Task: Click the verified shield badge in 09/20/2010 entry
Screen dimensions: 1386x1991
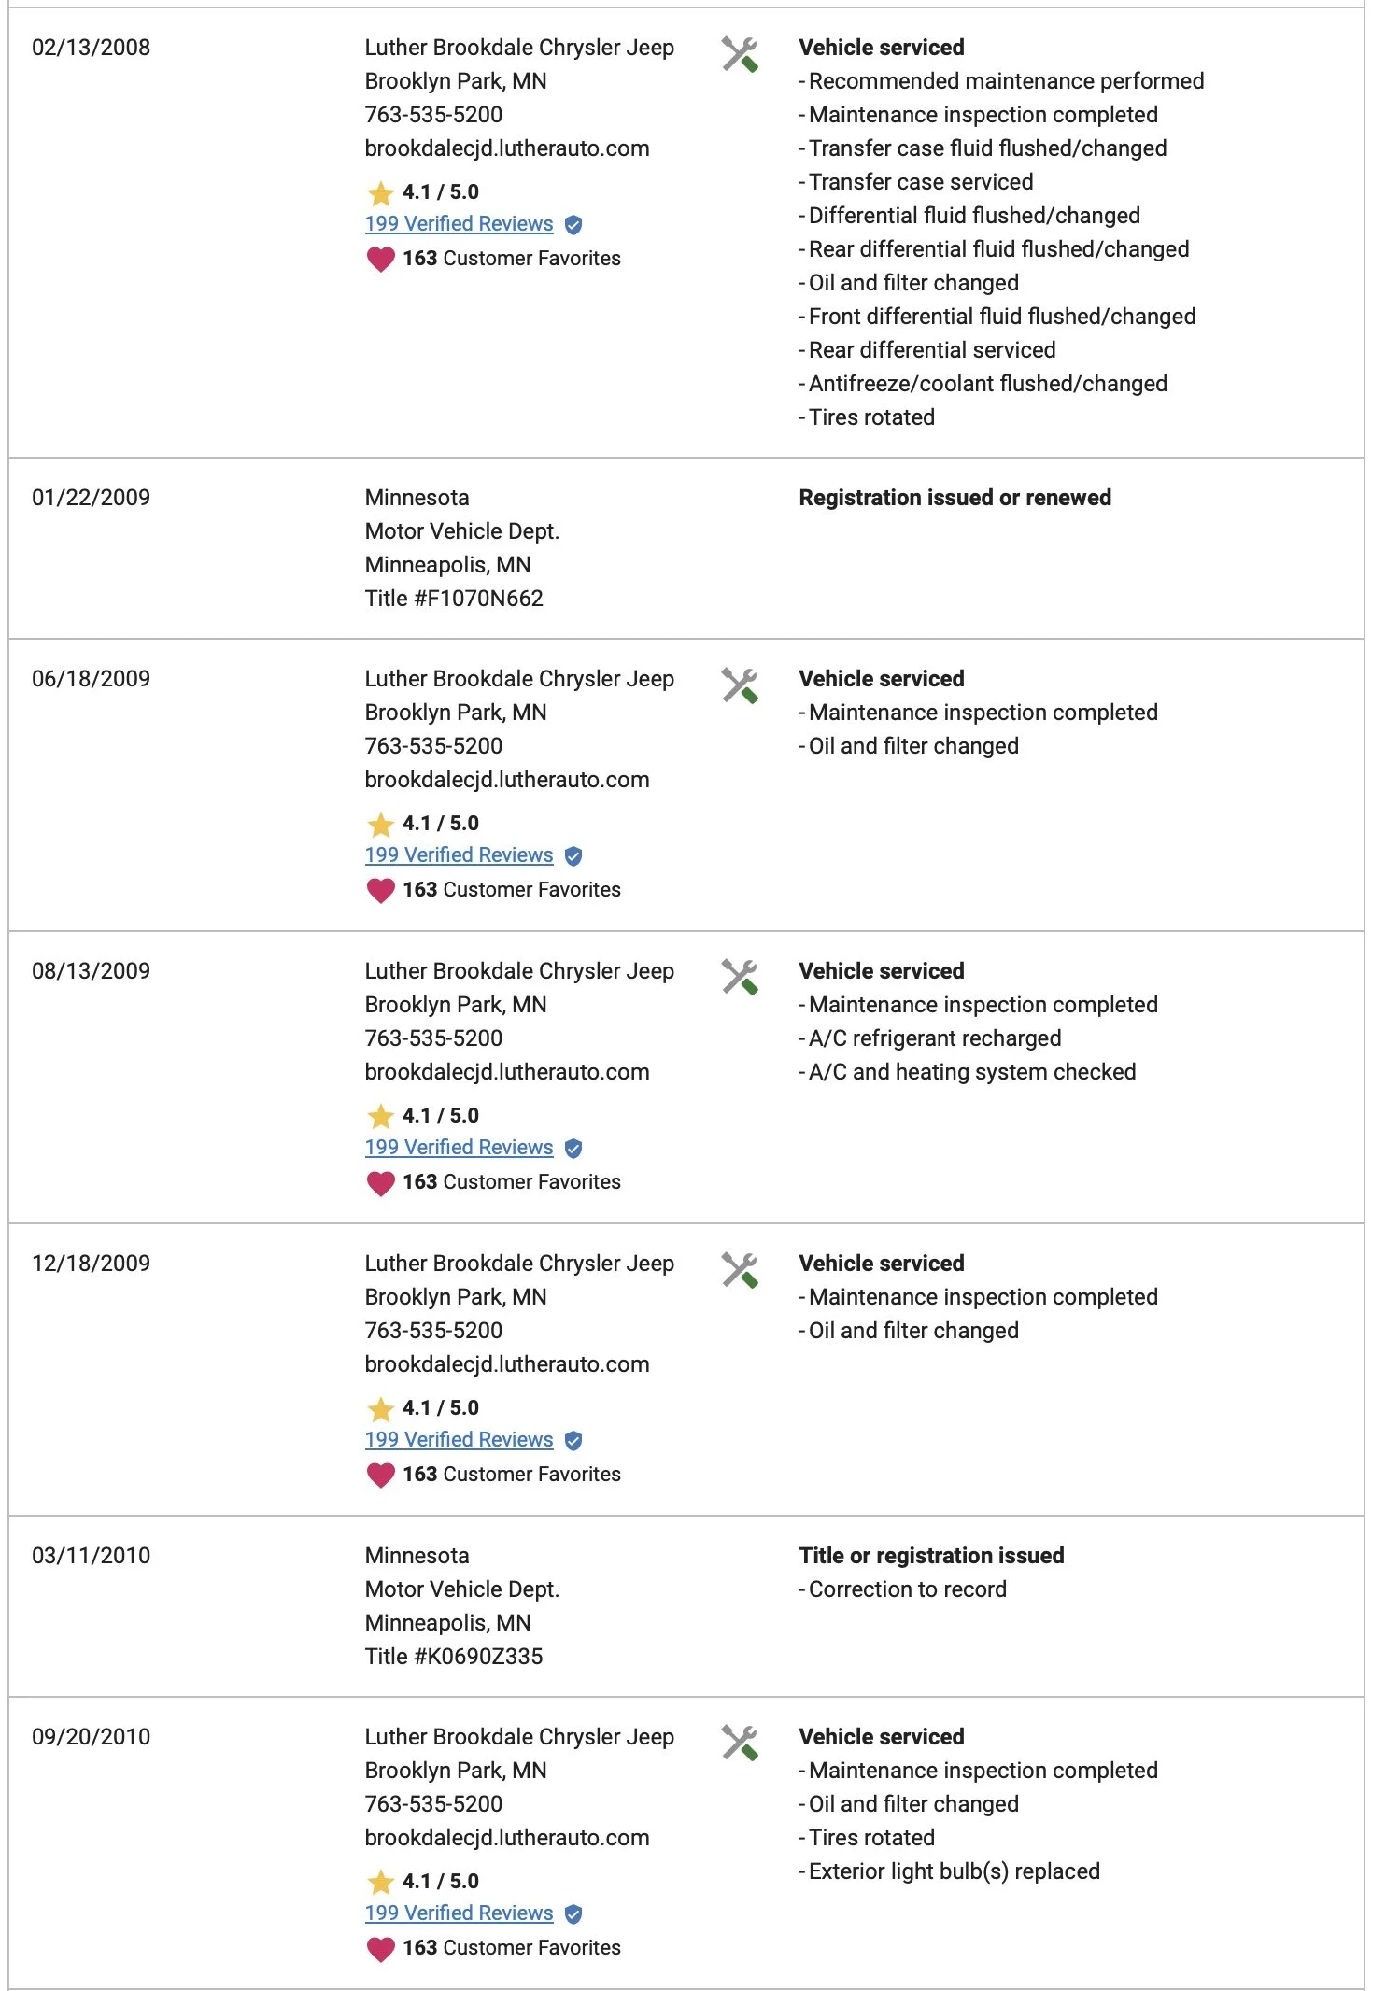Action: (x=573, y=1913)
